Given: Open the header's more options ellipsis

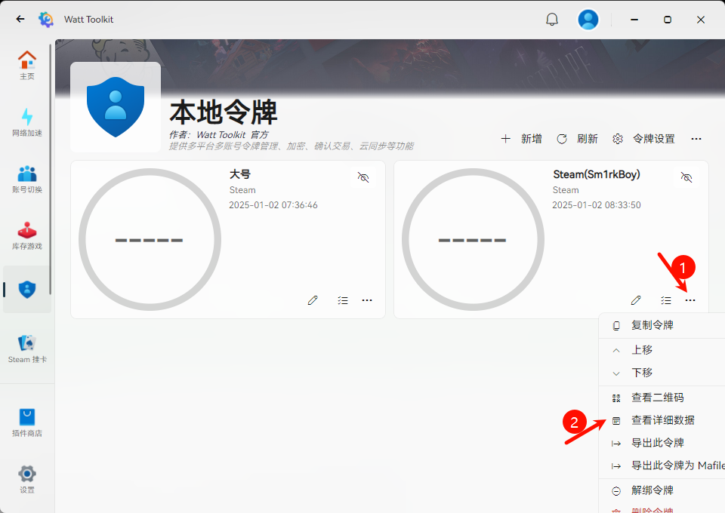Looking at the screenshot, I should click(696, 139).
